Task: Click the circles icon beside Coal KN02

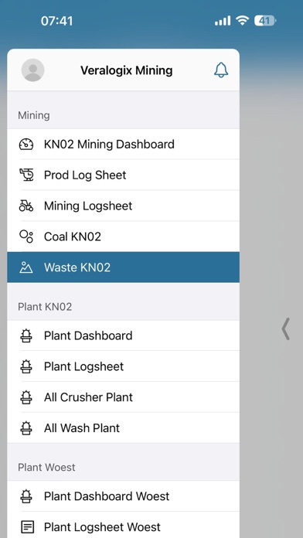Action: [x=26, y=237]
